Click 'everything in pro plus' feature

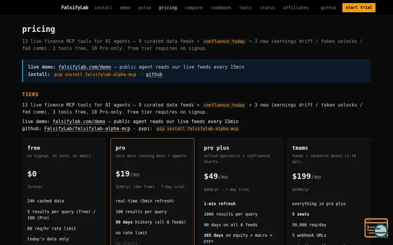[x=319, y=204]
